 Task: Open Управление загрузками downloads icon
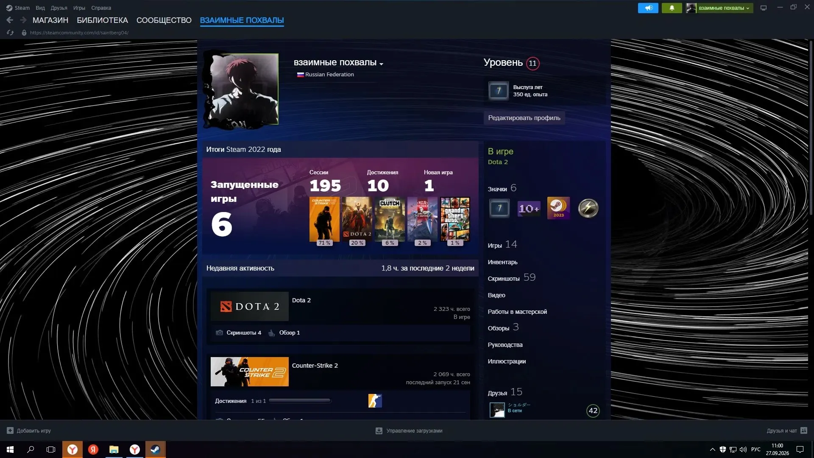tap(379, 430)
